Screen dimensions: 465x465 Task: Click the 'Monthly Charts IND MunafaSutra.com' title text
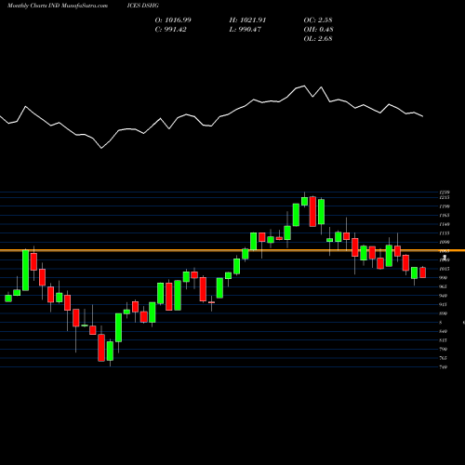pyautogui.click(x=58, y=6)
